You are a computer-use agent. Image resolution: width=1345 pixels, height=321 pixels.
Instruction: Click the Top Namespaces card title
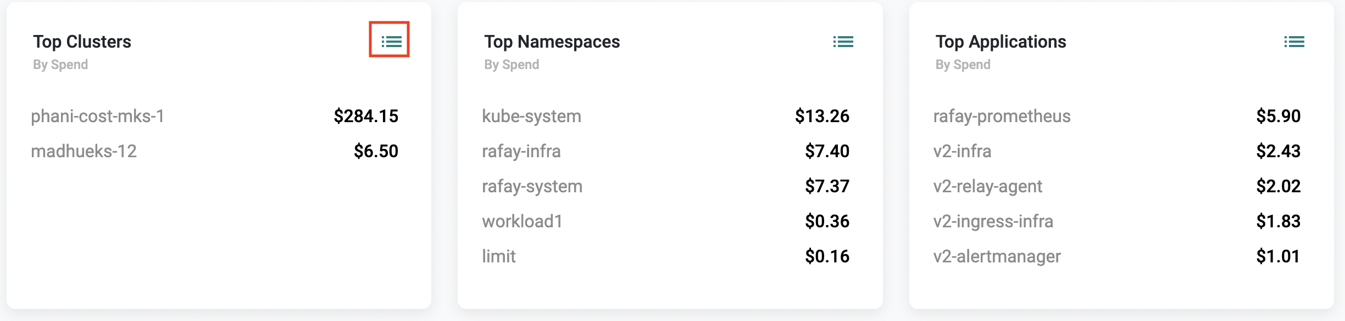coord(552,42)
